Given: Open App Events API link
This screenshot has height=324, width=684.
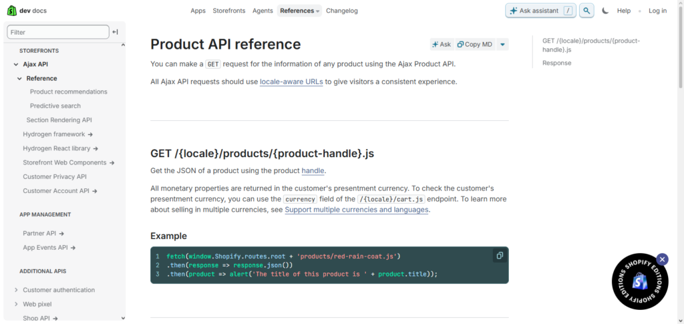Looking at the screenshot, I should coord(49,248).
